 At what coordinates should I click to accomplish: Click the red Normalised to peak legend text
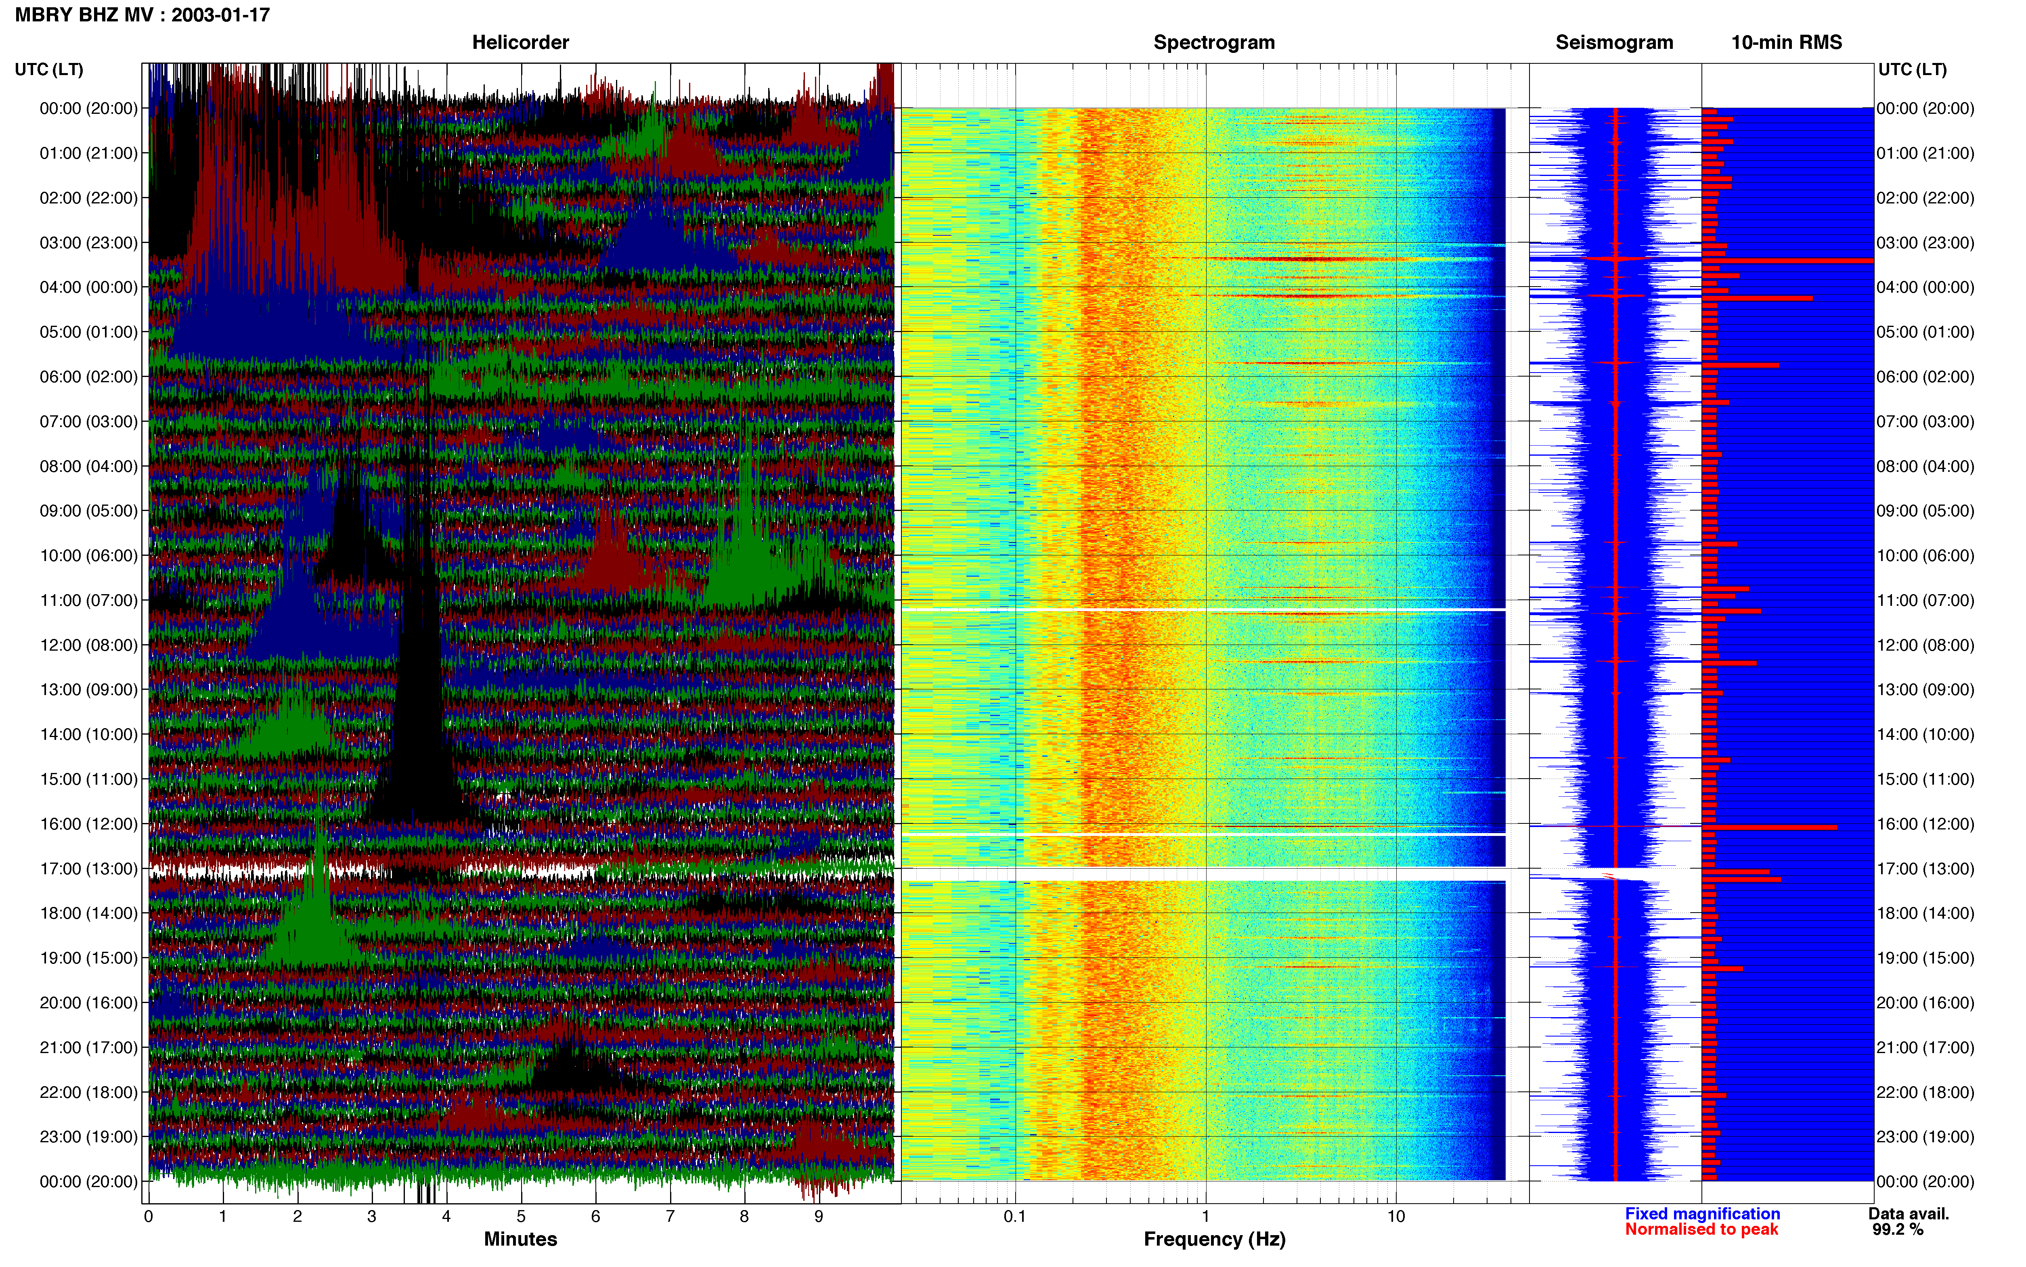point(1701,1229)
